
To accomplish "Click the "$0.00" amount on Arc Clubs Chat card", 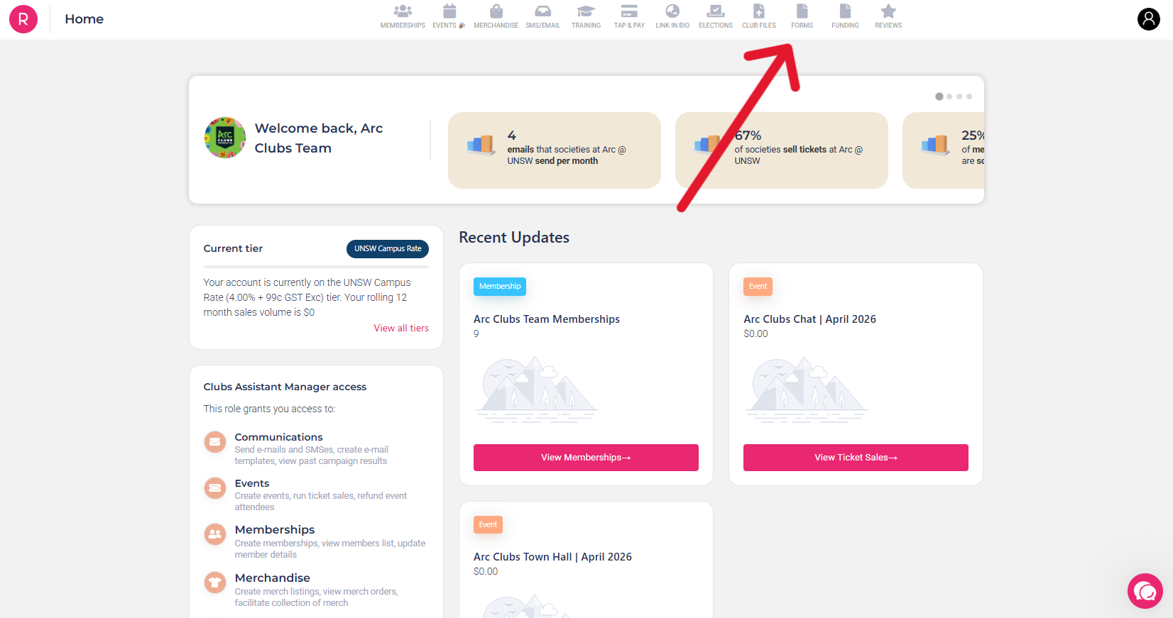I will pyautogui.click(x=755, y=333).
